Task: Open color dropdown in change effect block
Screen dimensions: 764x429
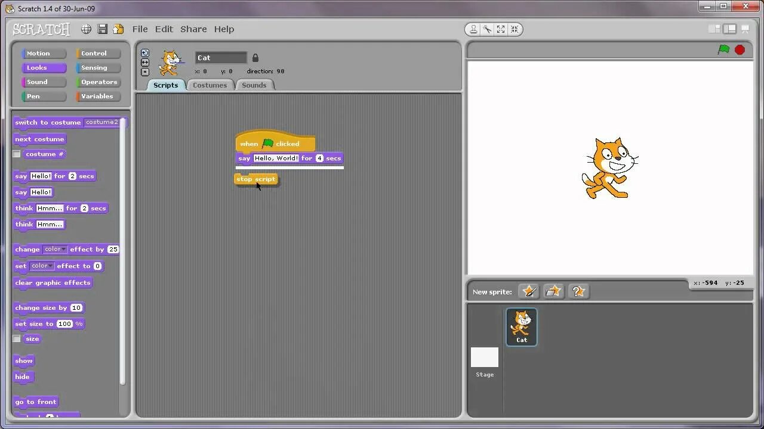Action: tap(54, 250)
